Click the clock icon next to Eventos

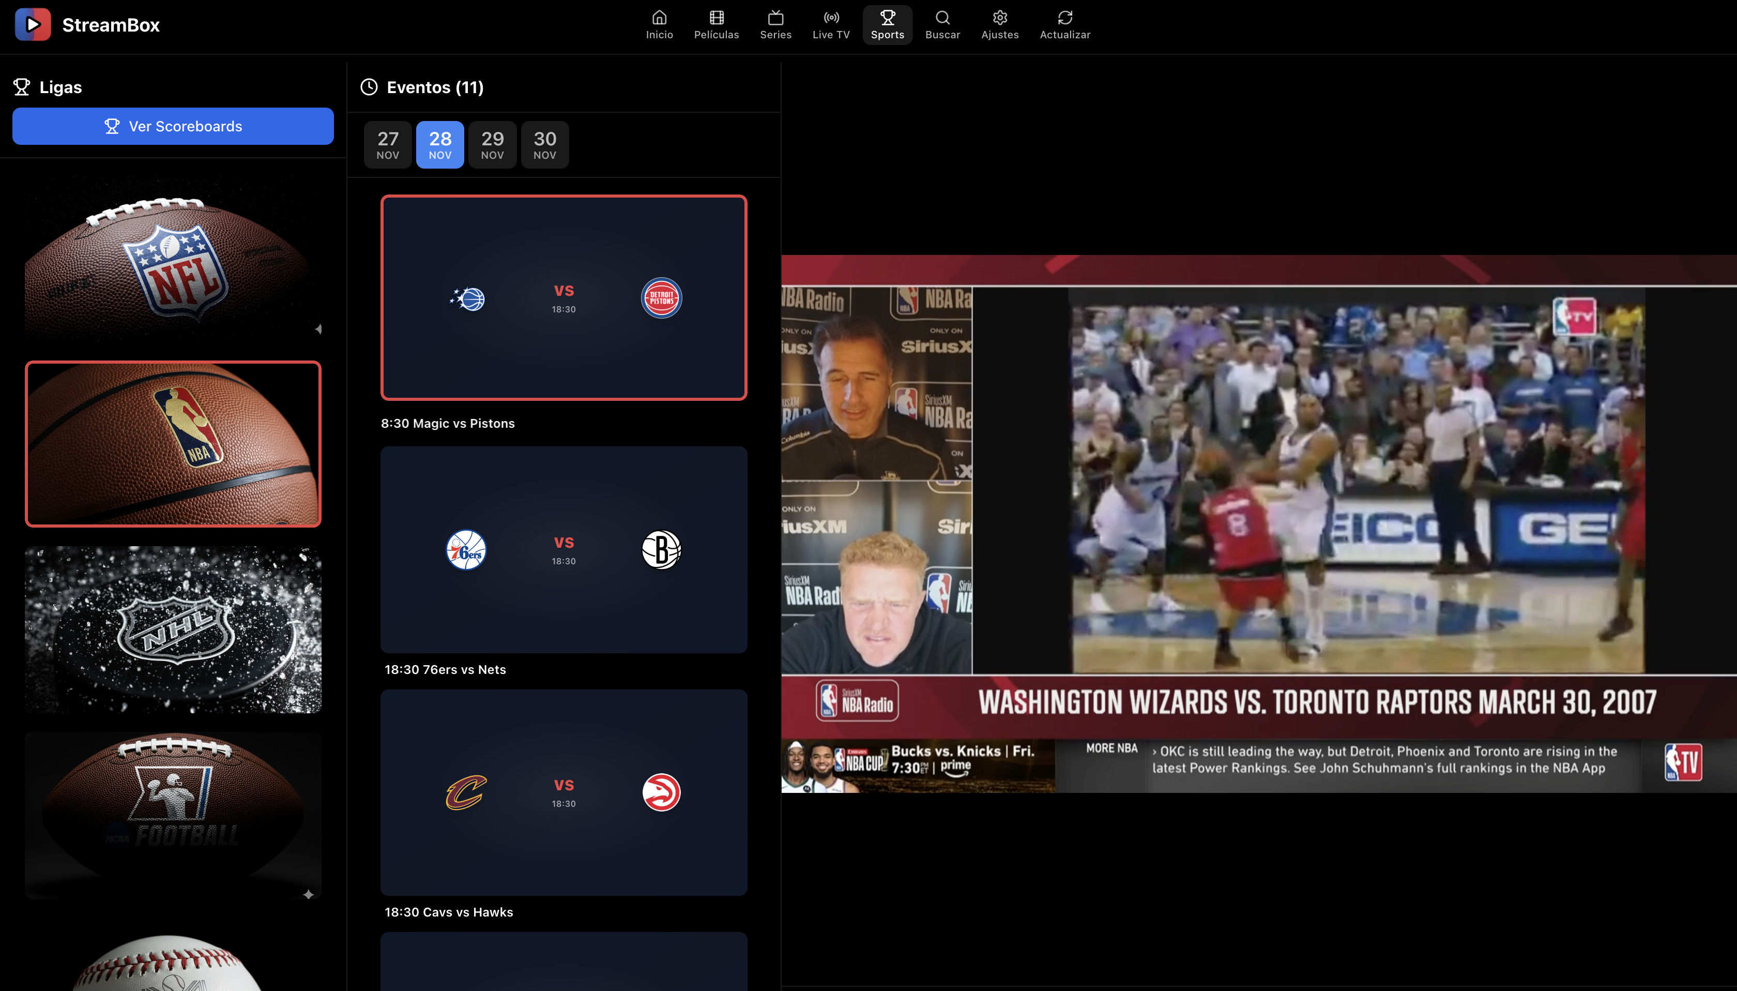(369, 86)
